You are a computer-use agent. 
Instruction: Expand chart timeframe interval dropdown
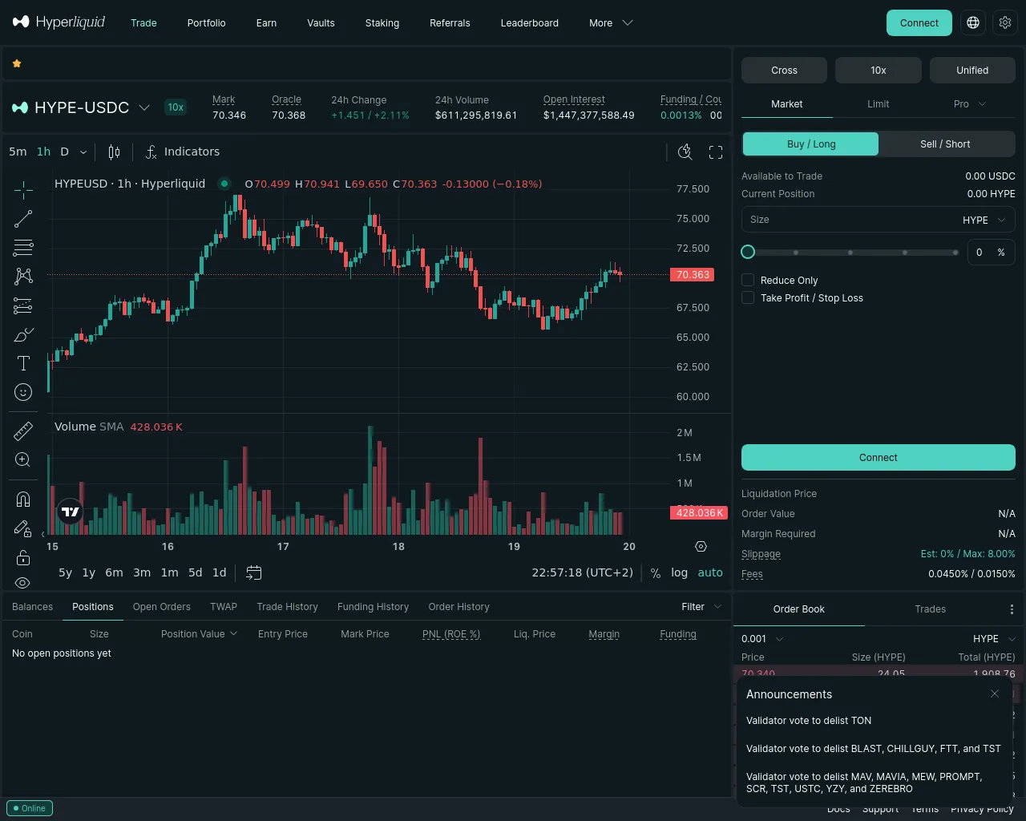click(x=83, y=152)
